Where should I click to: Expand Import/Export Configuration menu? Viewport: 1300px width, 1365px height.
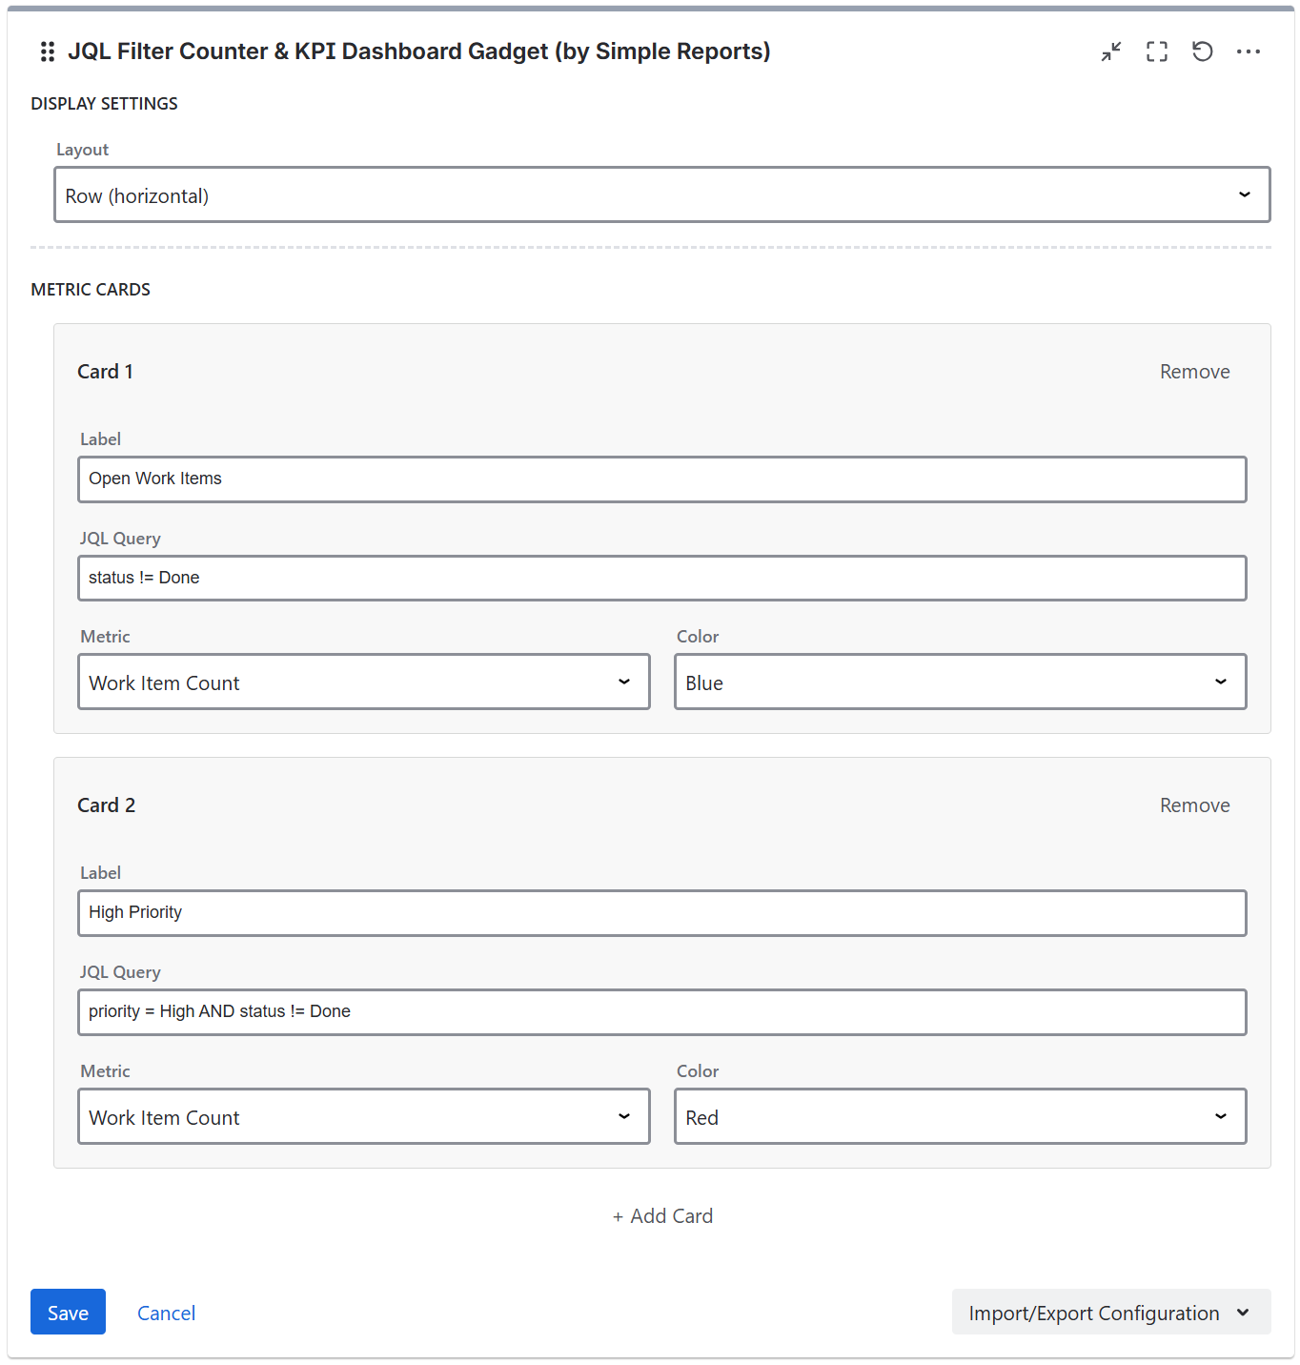coord(1110,1313)
